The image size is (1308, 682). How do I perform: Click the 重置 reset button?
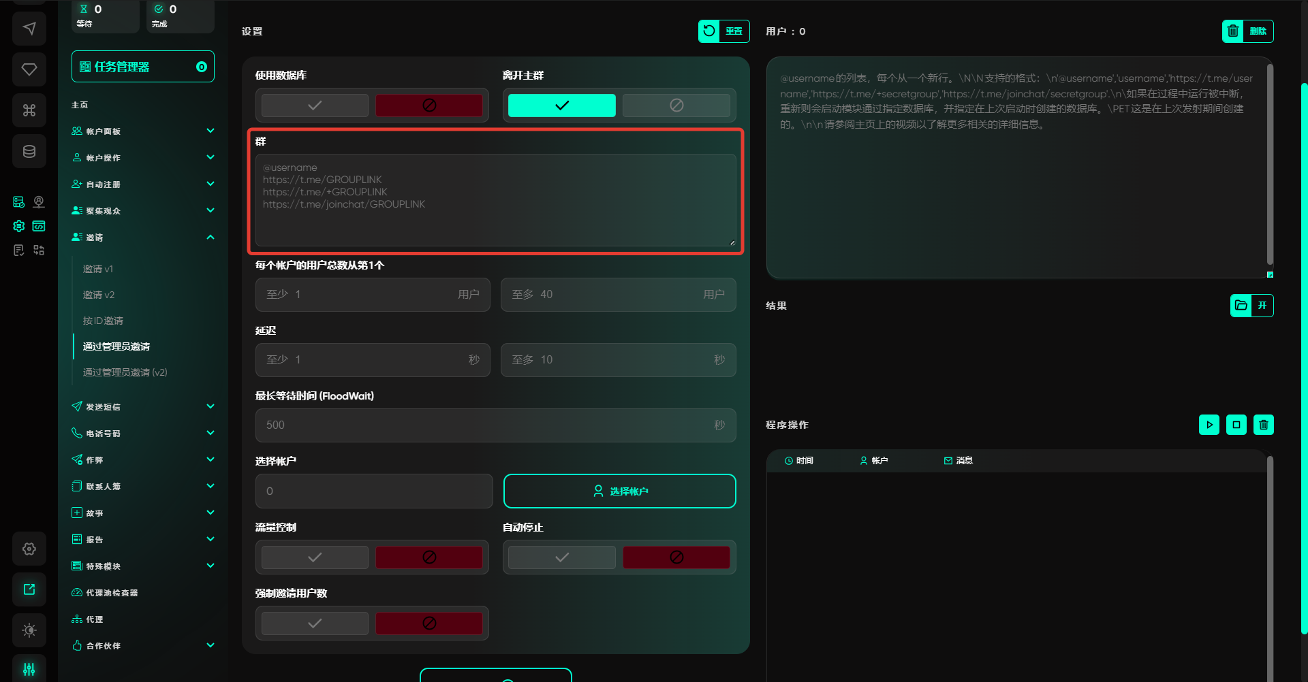[723, 31]
